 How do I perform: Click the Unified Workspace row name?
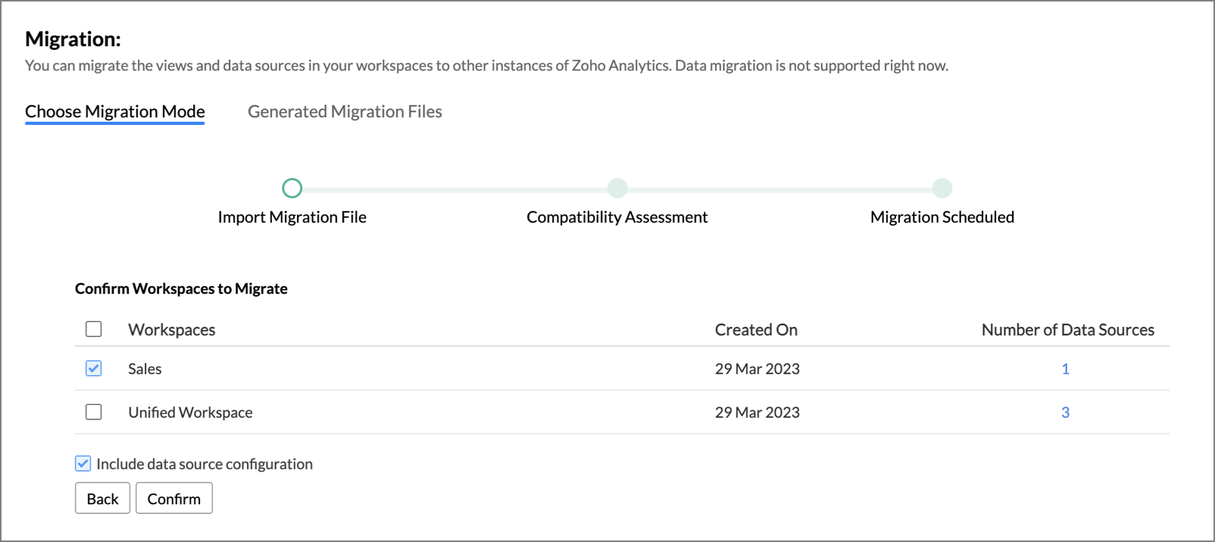click(x=190, y=413)
